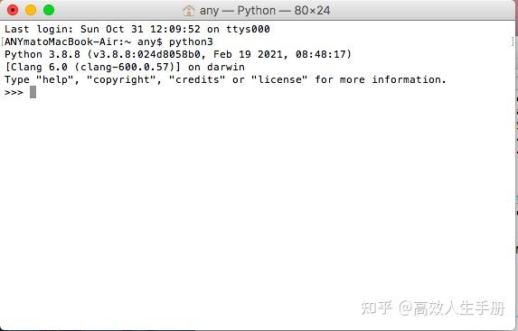Screen dimensions: 518x331
Task: Click the Zhihu watermark text at bottom right
Action: pyautogui.click(x=433, y=308)
